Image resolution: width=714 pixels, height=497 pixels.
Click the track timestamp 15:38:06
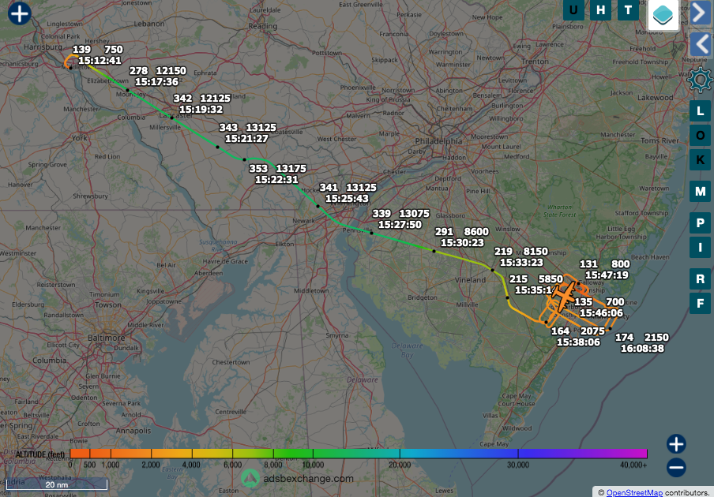(x=578, y=342)
